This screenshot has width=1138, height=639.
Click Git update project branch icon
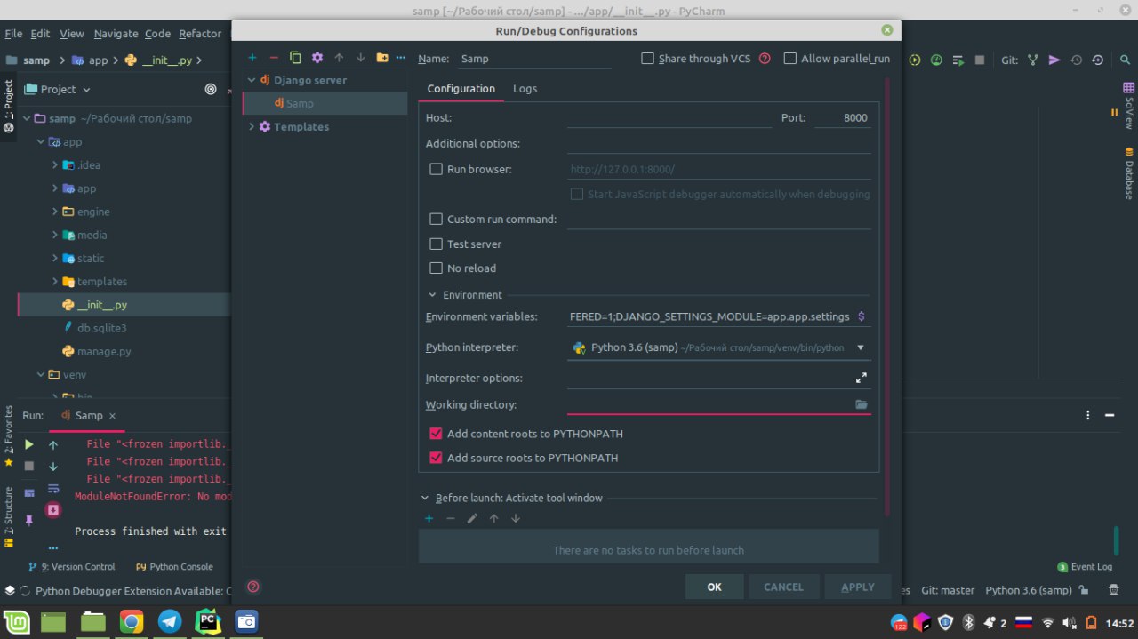1032,60
